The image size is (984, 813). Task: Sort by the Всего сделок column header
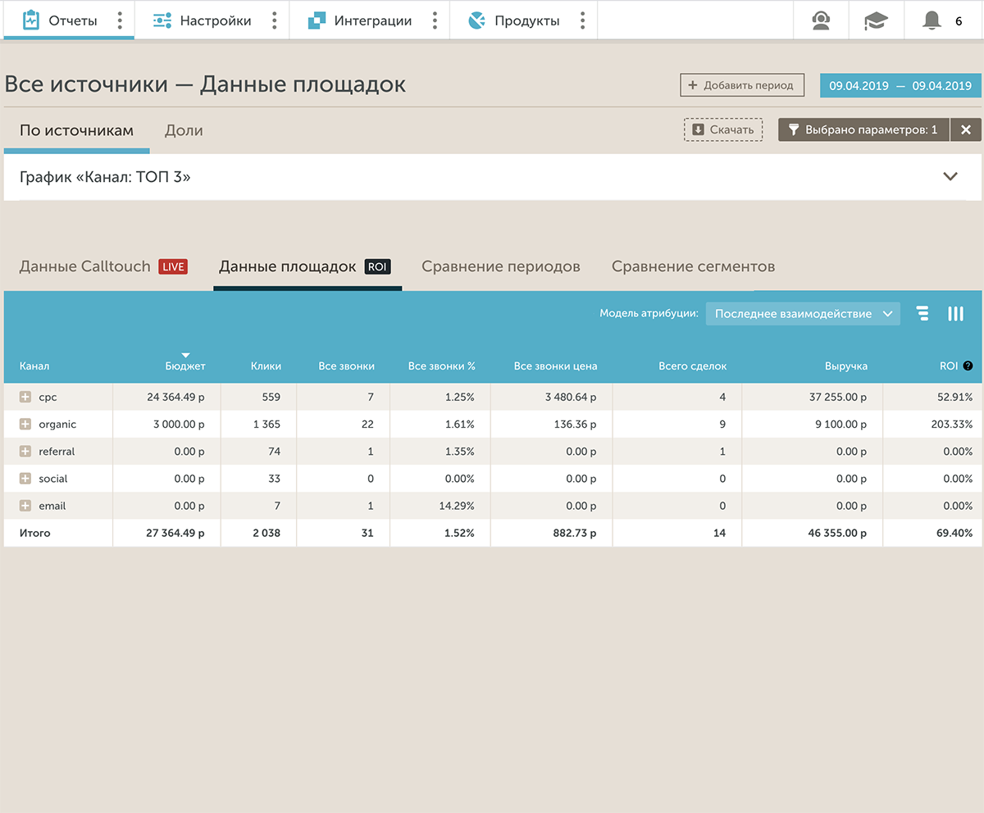click(x=693, y=366)
